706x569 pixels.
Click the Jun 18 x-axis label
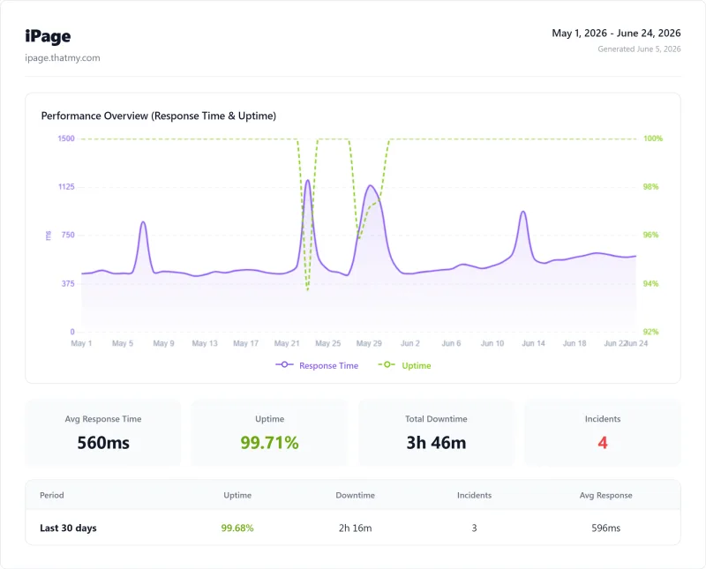click(575, 343)
